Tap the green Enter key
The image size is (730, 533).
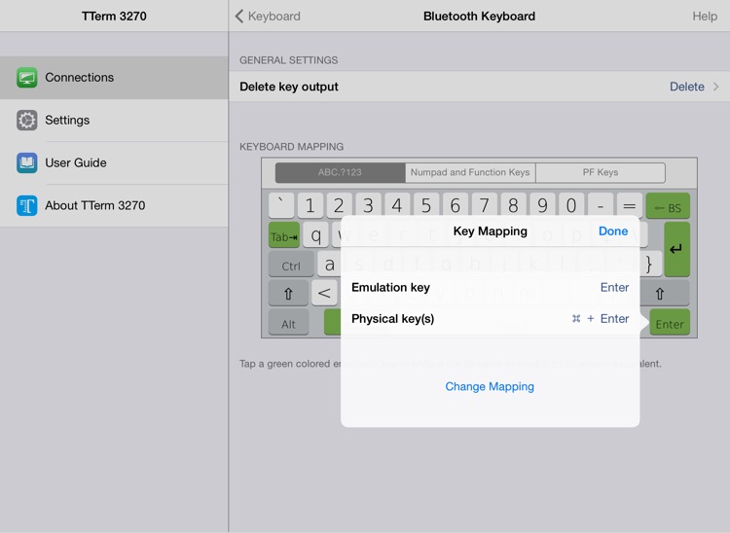coord(670,322)
